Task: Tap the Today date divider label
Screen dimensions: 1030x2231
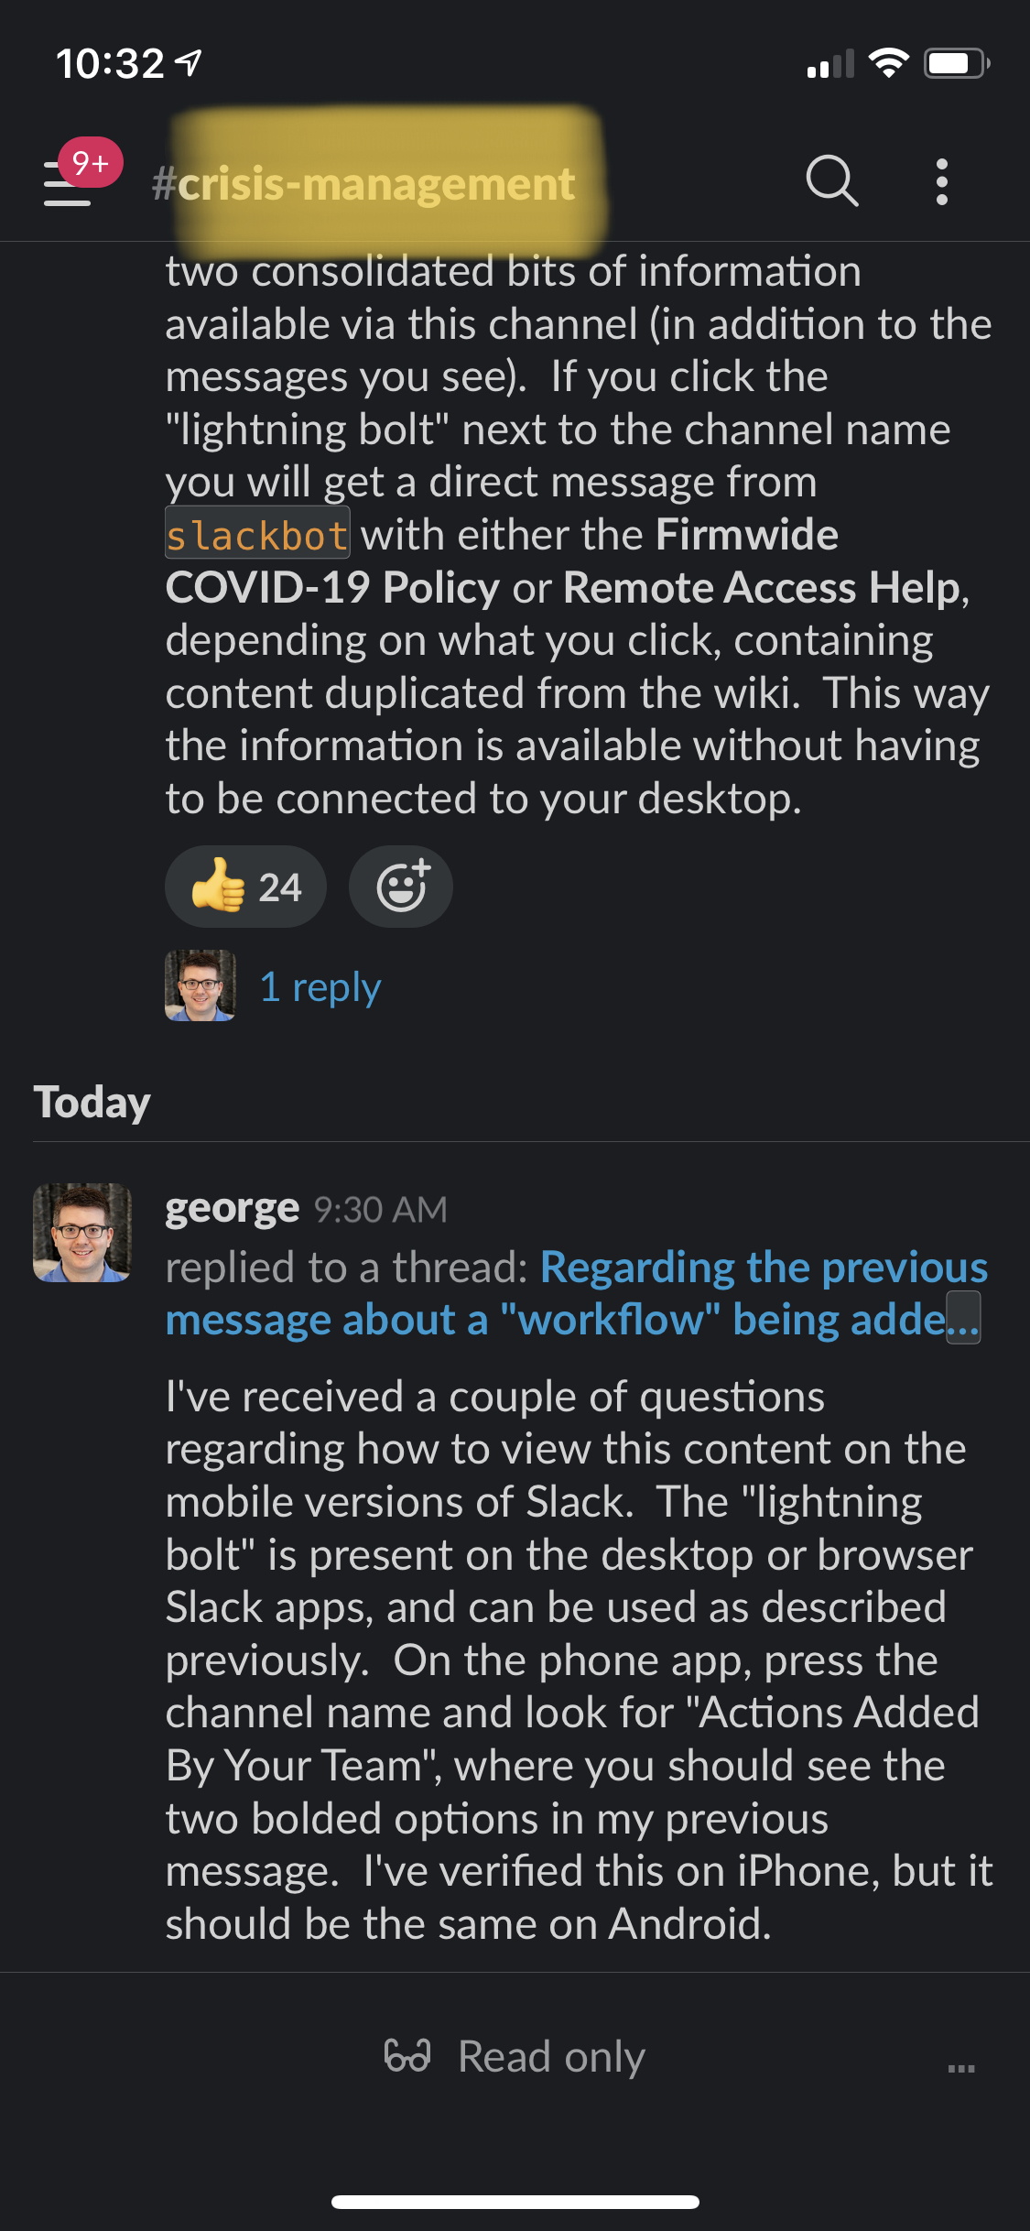Action: (92, 1102)
